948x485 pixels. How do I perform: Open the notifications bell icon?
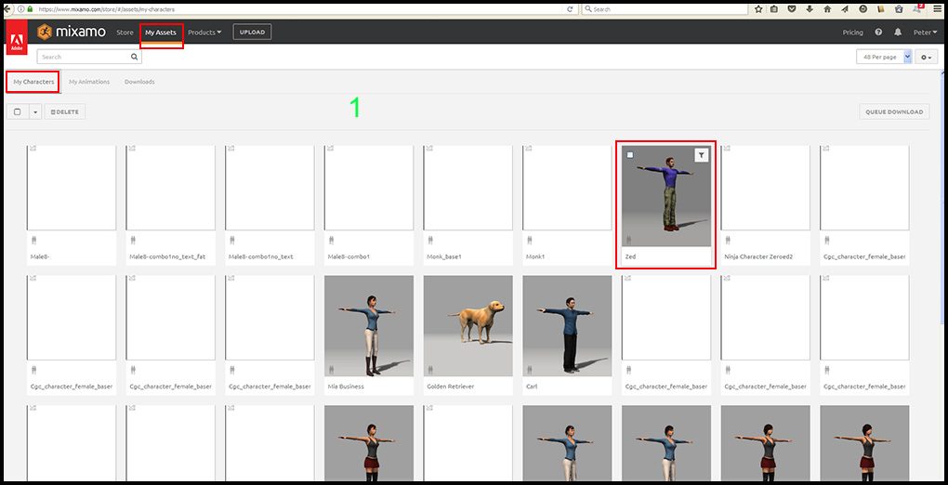point(898,32)
